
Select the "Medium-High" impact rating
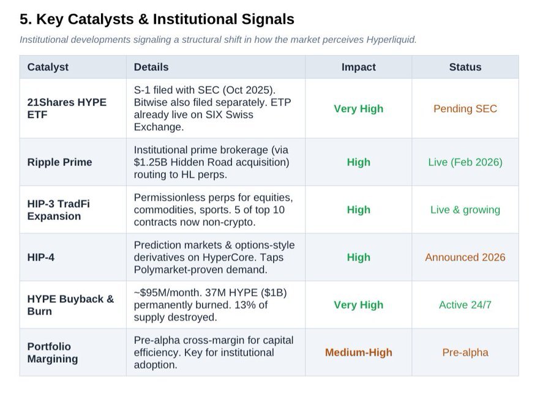click(358, 352)
